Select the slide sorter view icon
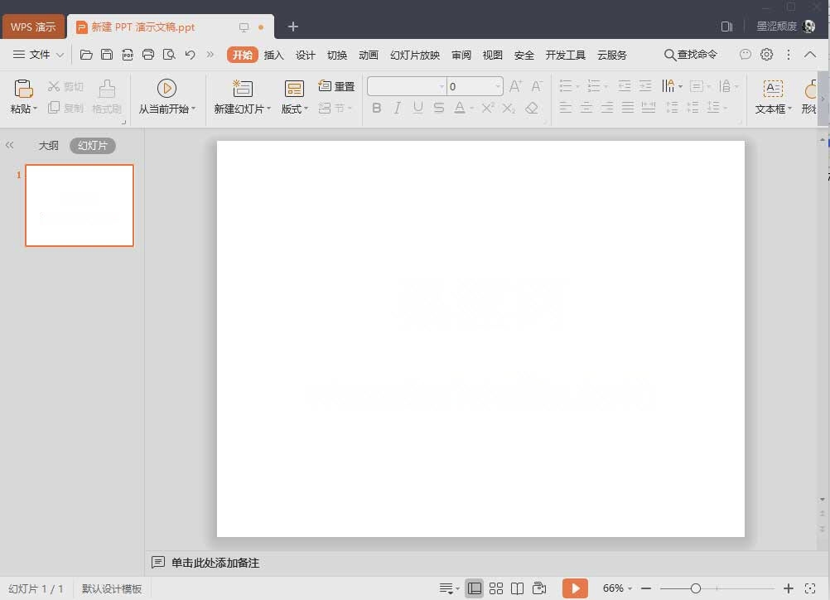This screenshot has width=830, height=600. coord(495,588)
